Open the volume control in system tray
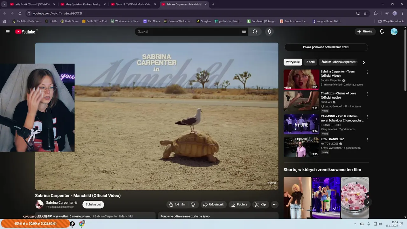 tap(380, 224)
